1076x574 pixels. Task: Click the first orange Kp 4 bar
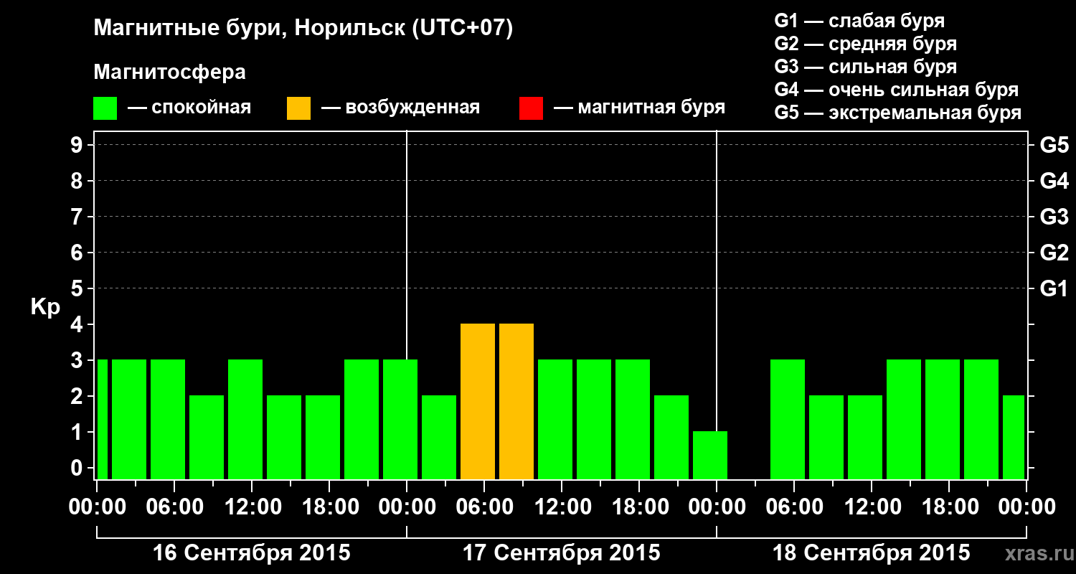click(x=478, y=401)
